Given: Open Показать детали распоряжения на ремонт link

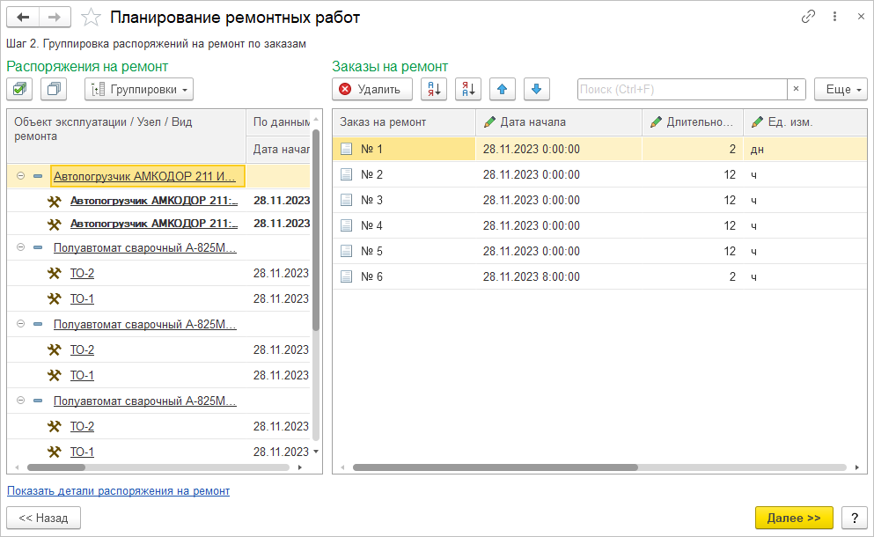Looking at the screenshot, I should [x=118, y=490].
